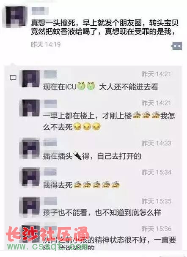The width and height of the screenshot is (187, 257).
Task: Tap crying emoji after 才刚上楼
Action: 137,115
